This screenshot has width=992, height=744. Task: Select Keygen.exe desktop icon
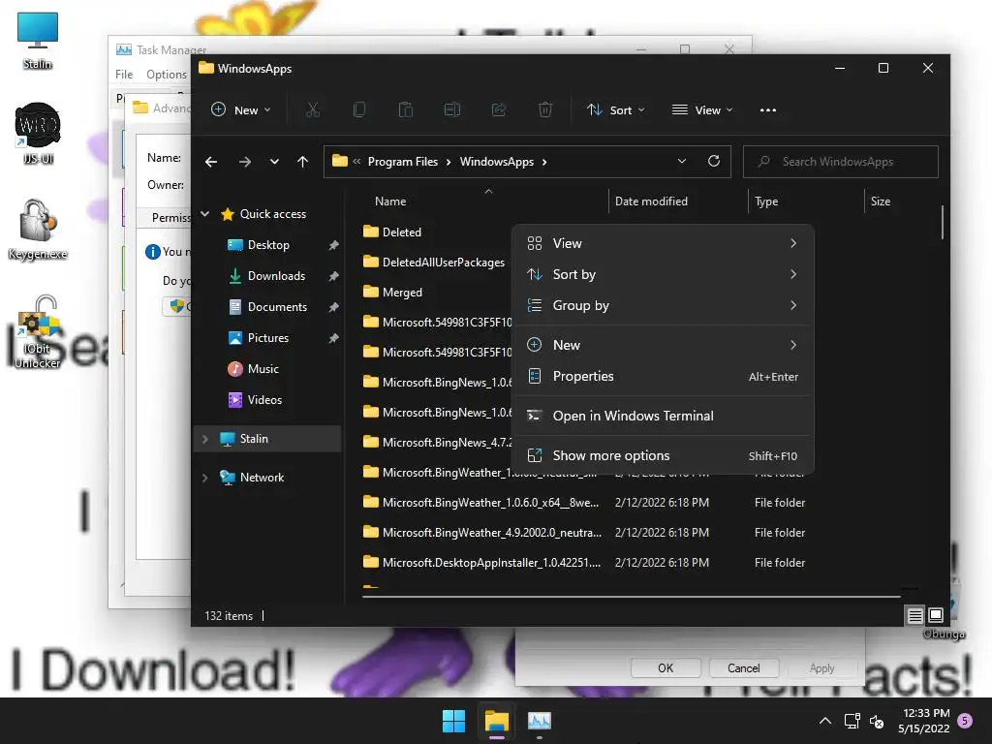coord(38,229)
